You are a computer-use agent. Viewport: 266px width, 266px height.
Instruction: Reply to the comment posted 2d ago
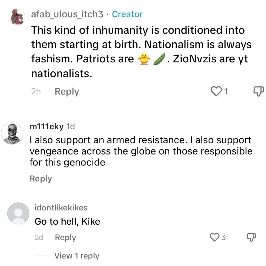click(65, 237)
